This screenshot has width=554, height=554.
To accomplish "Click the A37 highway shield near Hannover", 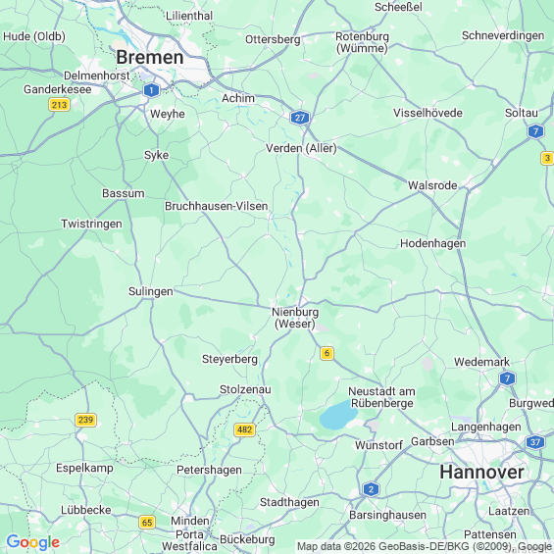I will (535, 442).
